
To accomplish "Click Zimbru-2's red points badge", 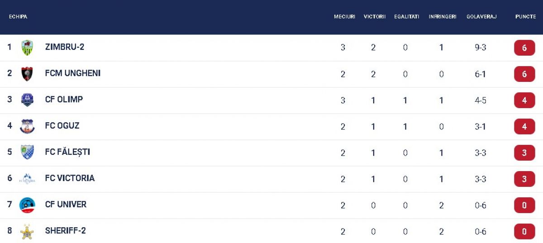I will click(524, 48).
